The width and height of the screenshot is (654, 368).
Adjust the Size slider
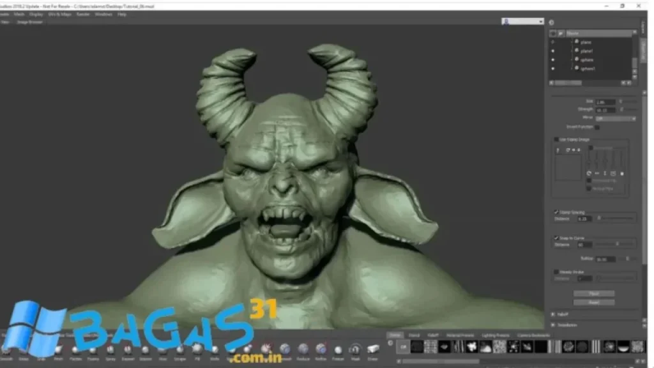628,102
